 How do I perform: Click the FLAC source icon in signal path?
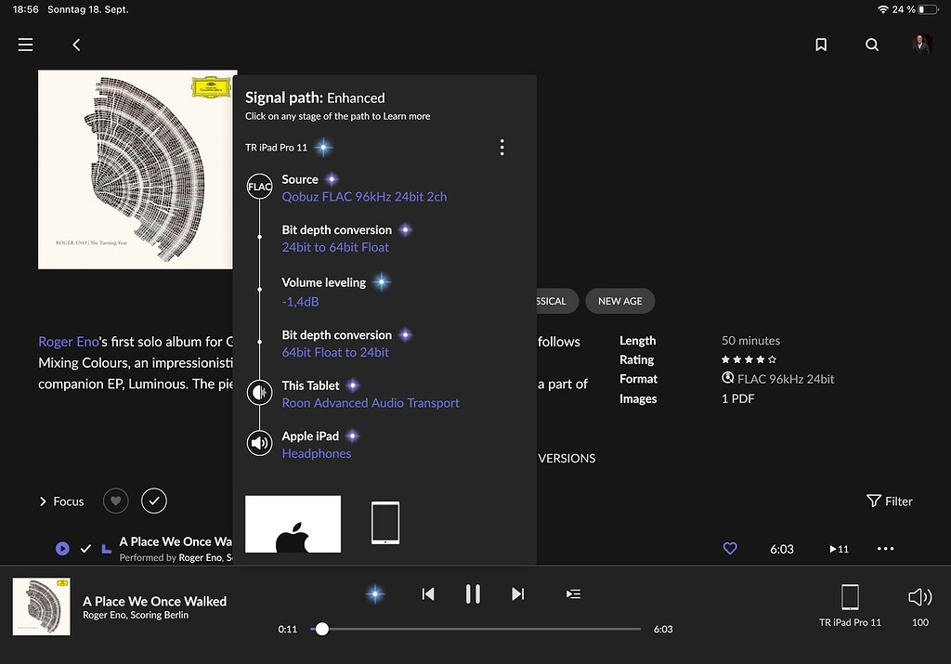(x=259, y=186)
